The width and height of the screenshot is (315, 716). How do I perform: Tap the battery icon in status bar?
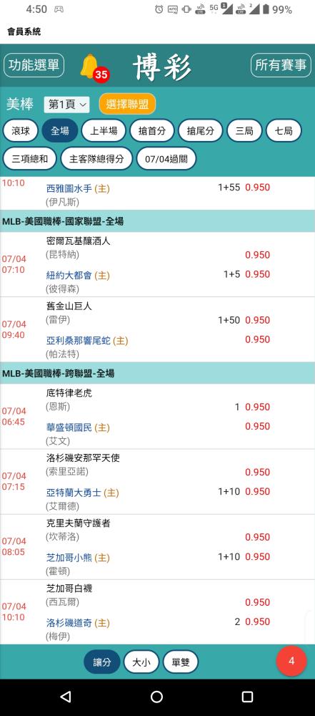click(266, 9)
